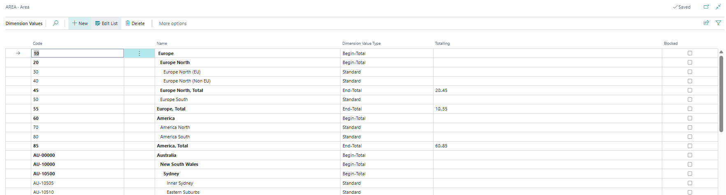Screen dimensions: 726x195
Task: Tick Blocked checkbox for Europe row
Action: (x=690, y=53)
